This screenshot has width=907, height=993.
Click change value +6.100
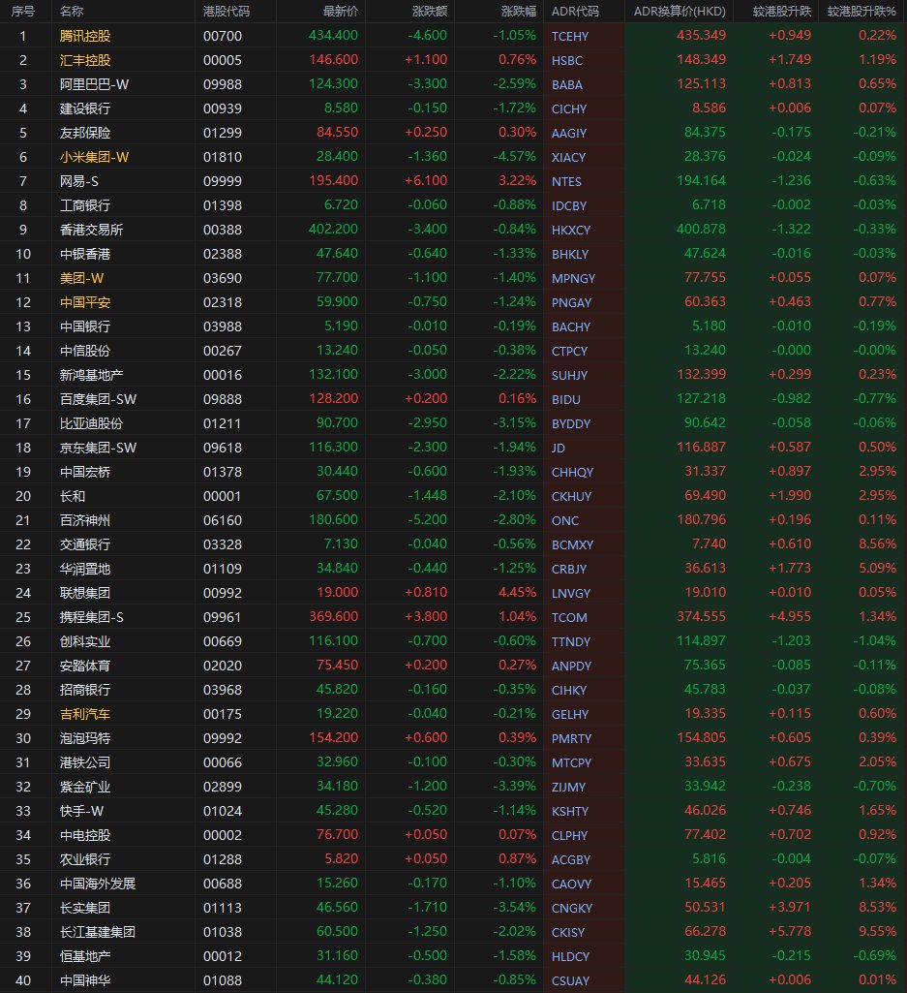coord(426,180)
